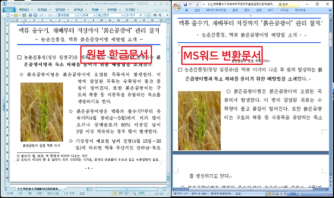Switch to the 홈 tab in Word
334x198 pixels.
[186, 10]
